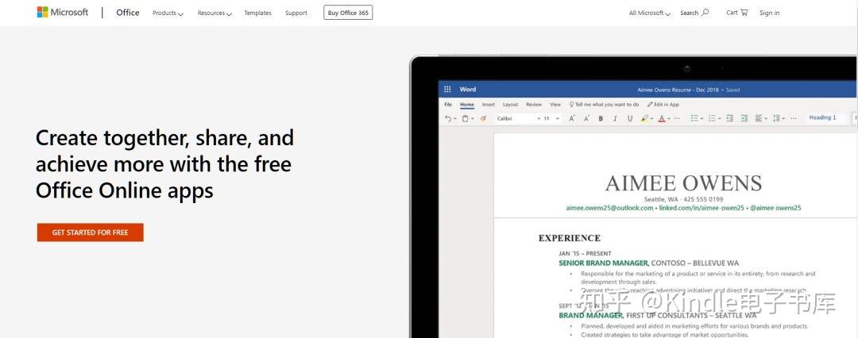Click the Increase Indent icon
This screenshot has height=338, width=858.
[x=744, y=118]
